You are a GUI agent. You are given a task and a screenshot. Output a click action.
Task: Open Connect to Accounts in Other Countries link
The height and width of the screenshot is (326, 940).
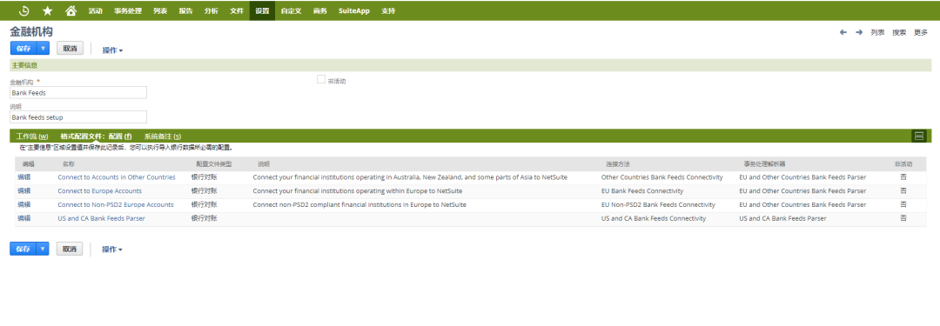point(117,177)
